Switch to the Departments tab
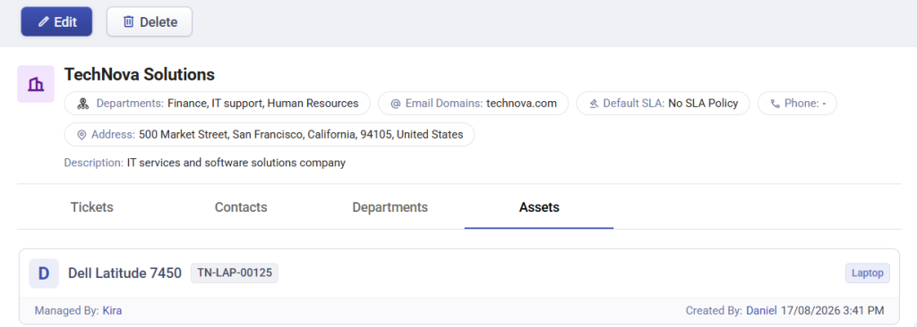The height and width of the screenshot is (327, 917). (390, 207)
